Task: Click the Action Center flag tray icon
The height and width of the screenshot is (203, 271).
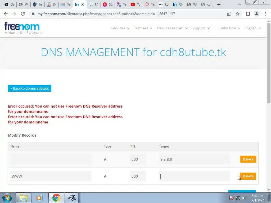Action: click(231, 198)
